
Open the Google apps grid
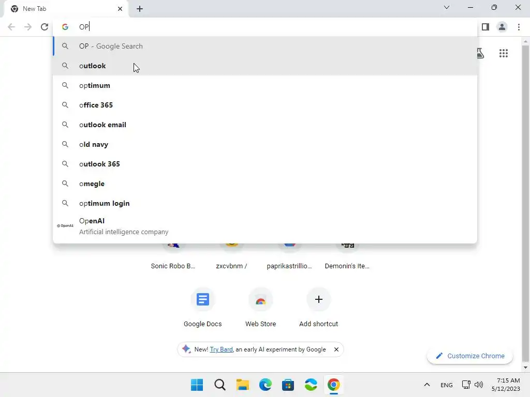[x=503, y=53]
